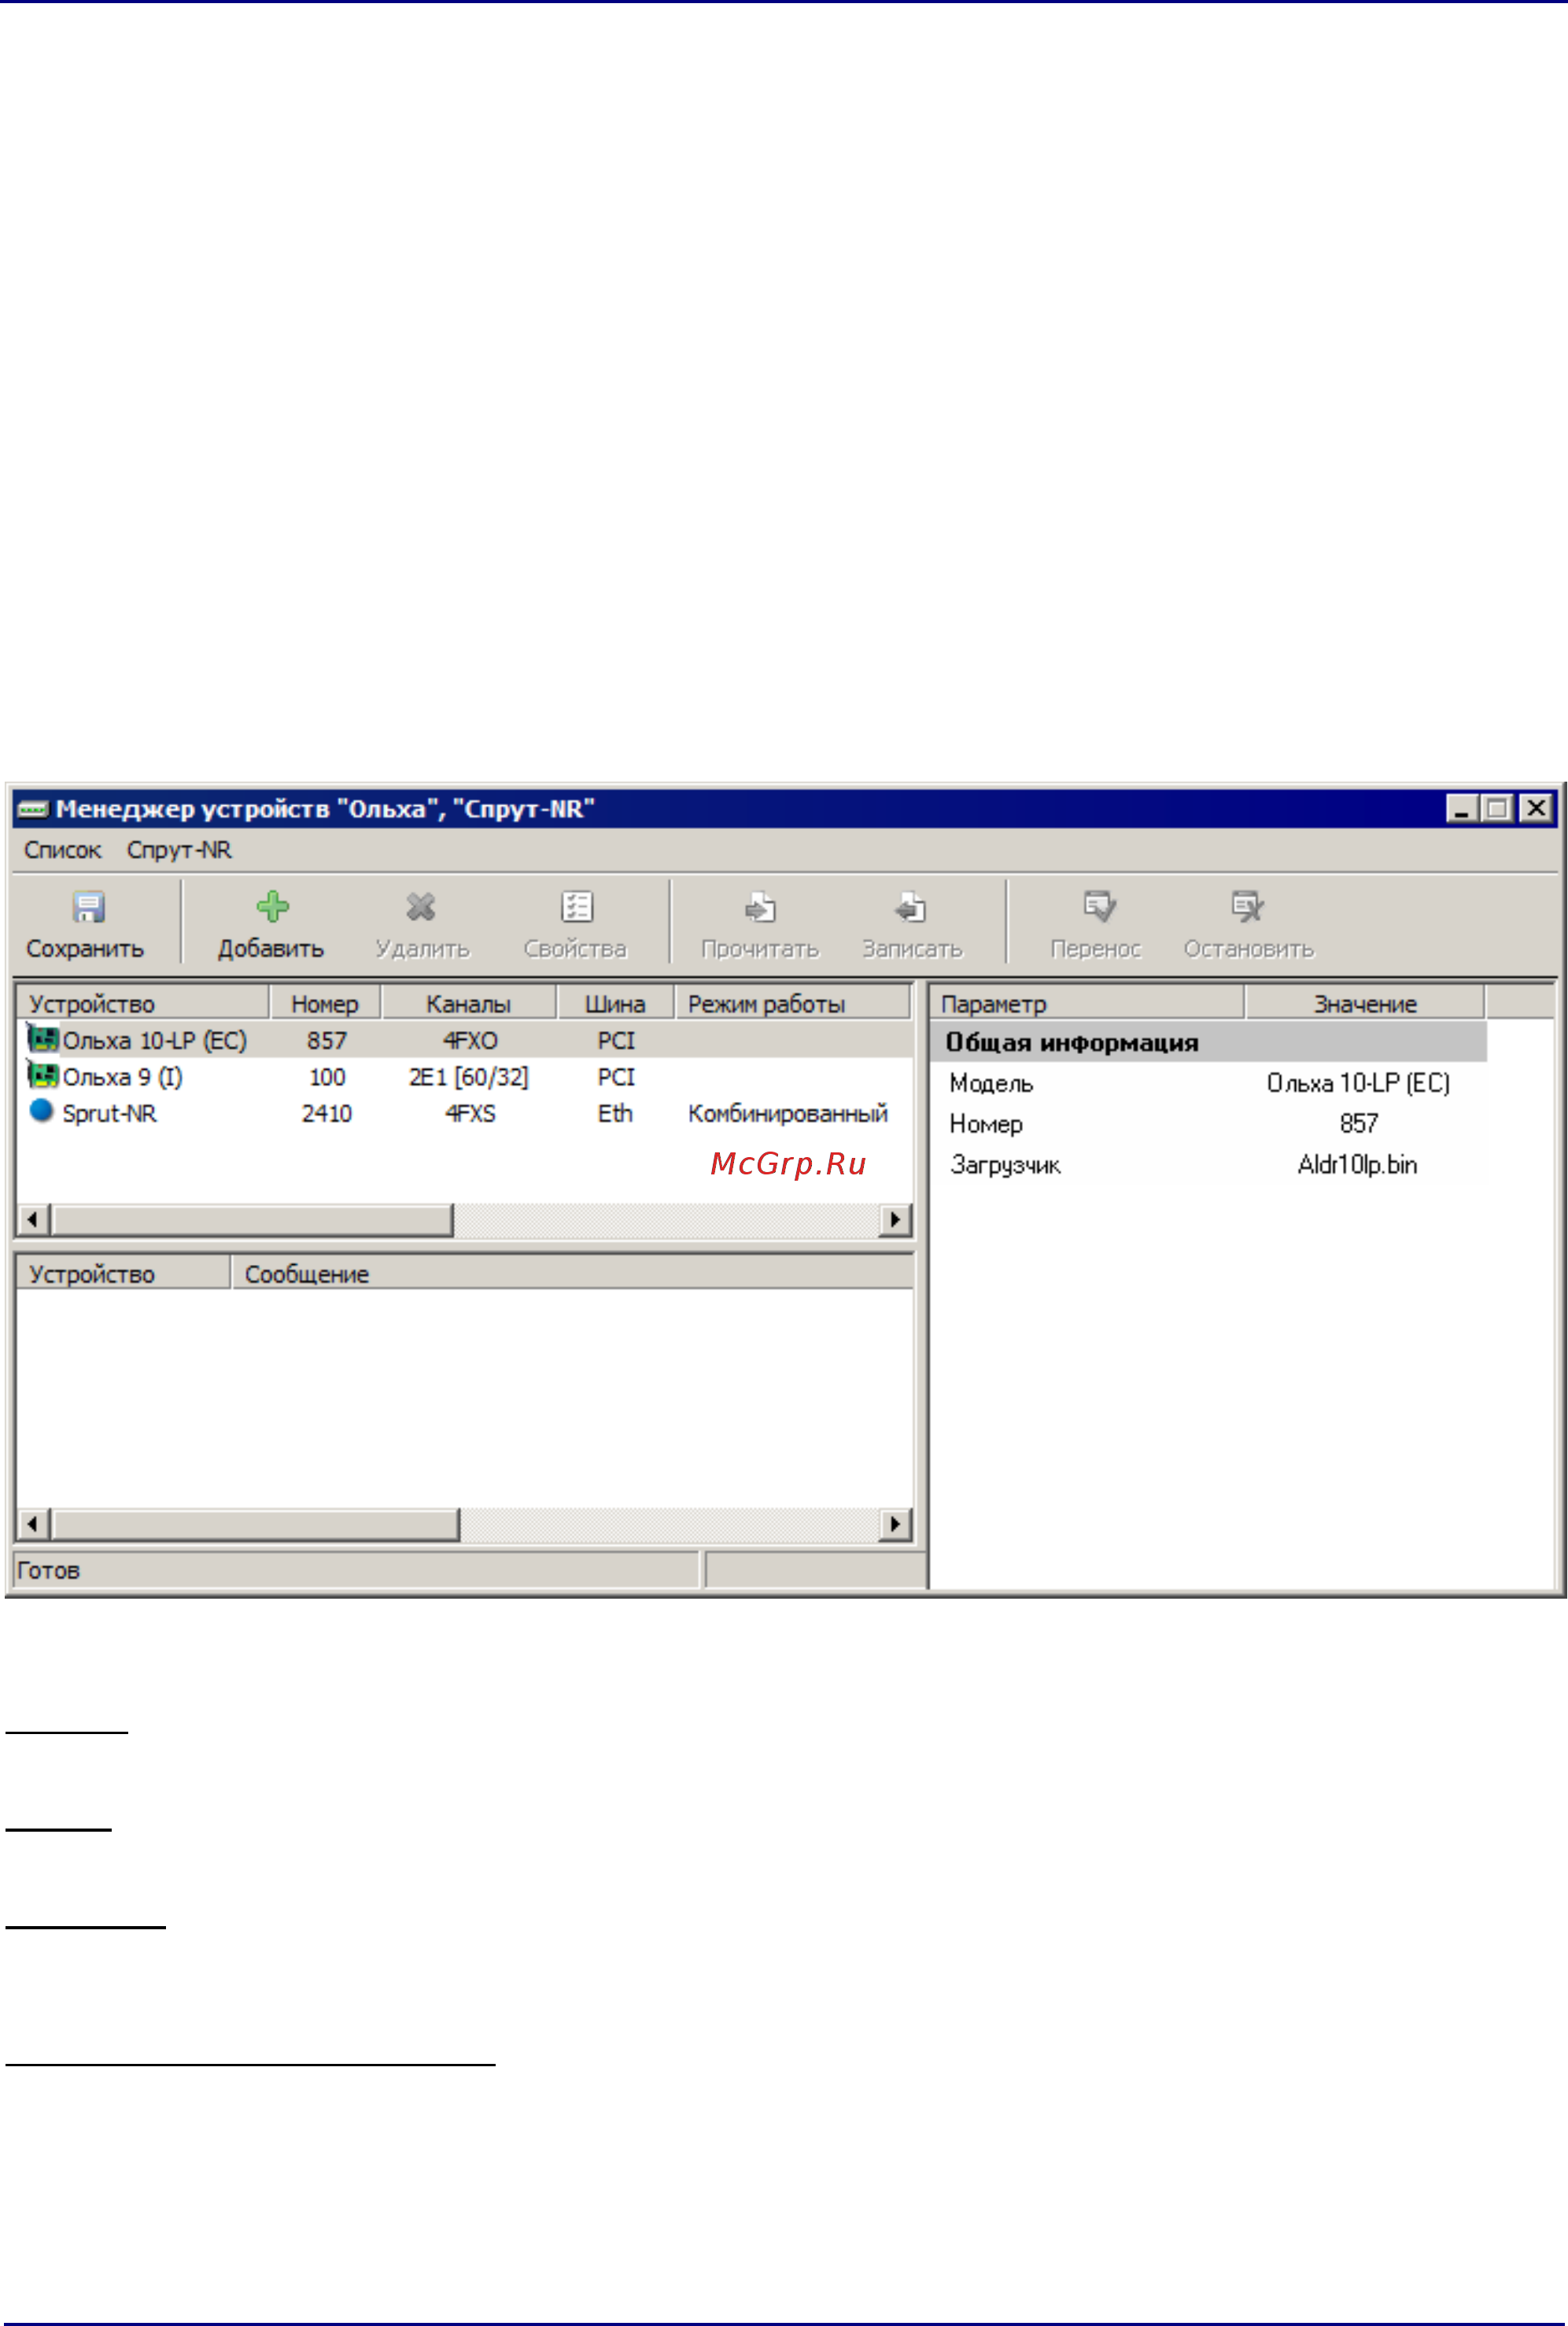Open the Список menu
The image size is (1568, 2326).
62,850
